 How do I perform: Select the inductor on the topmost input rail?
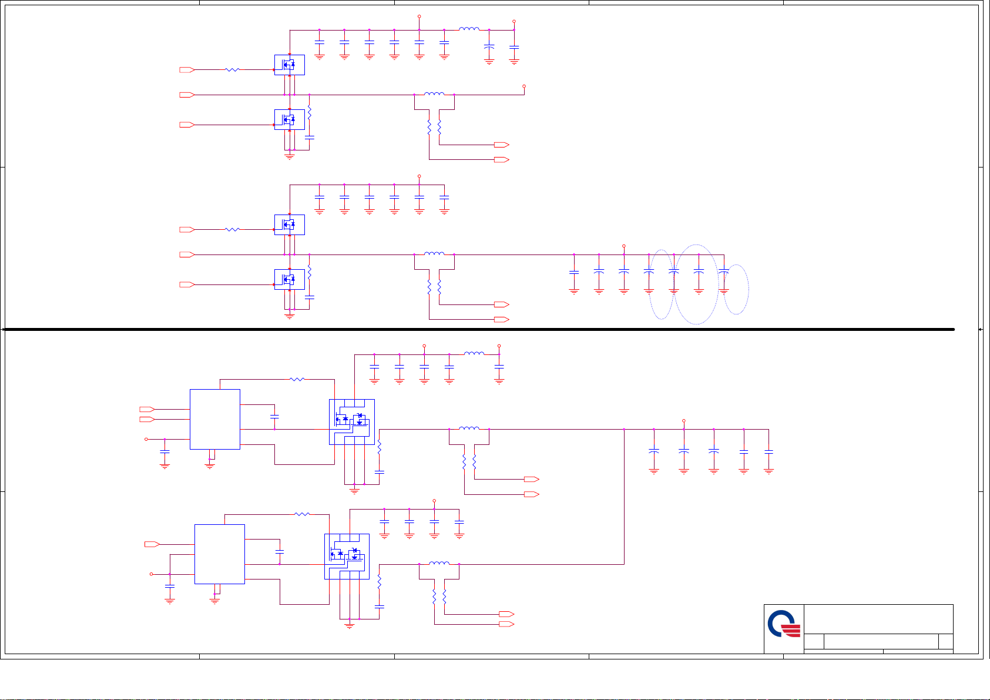point(469,28)
